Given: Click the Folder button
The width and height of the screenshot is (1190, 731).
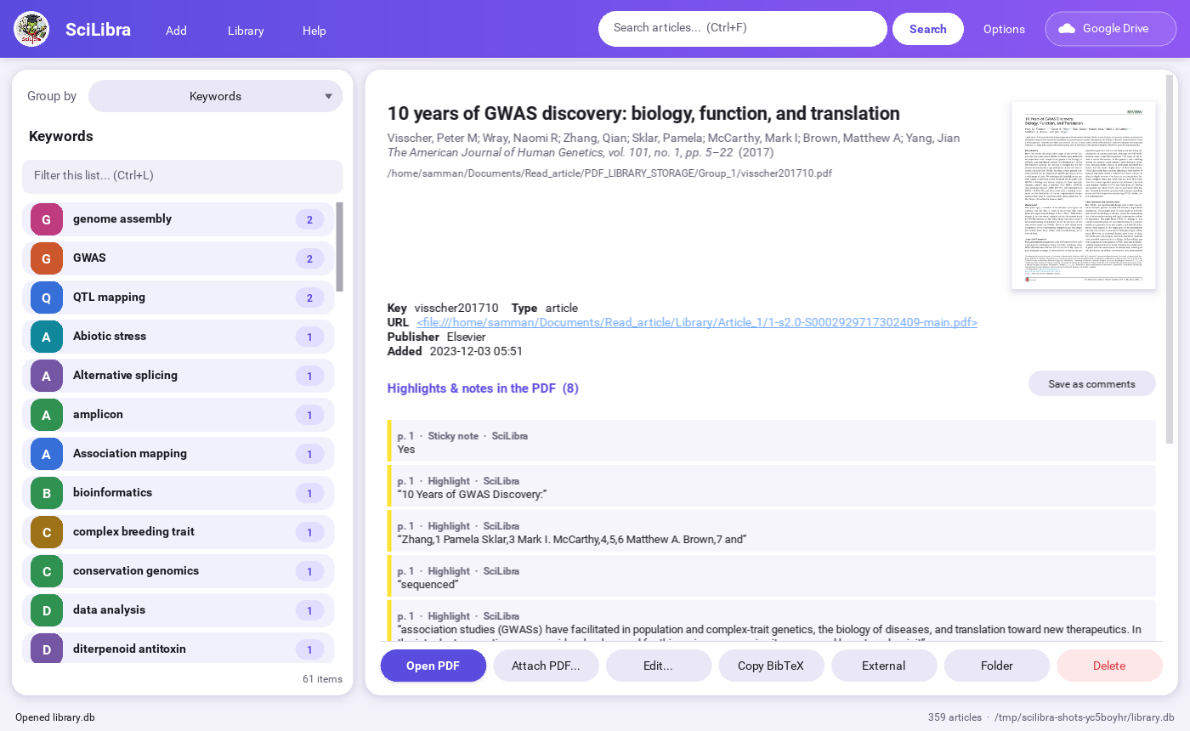Looking at the screenshot, I should (x=997, y=666).
